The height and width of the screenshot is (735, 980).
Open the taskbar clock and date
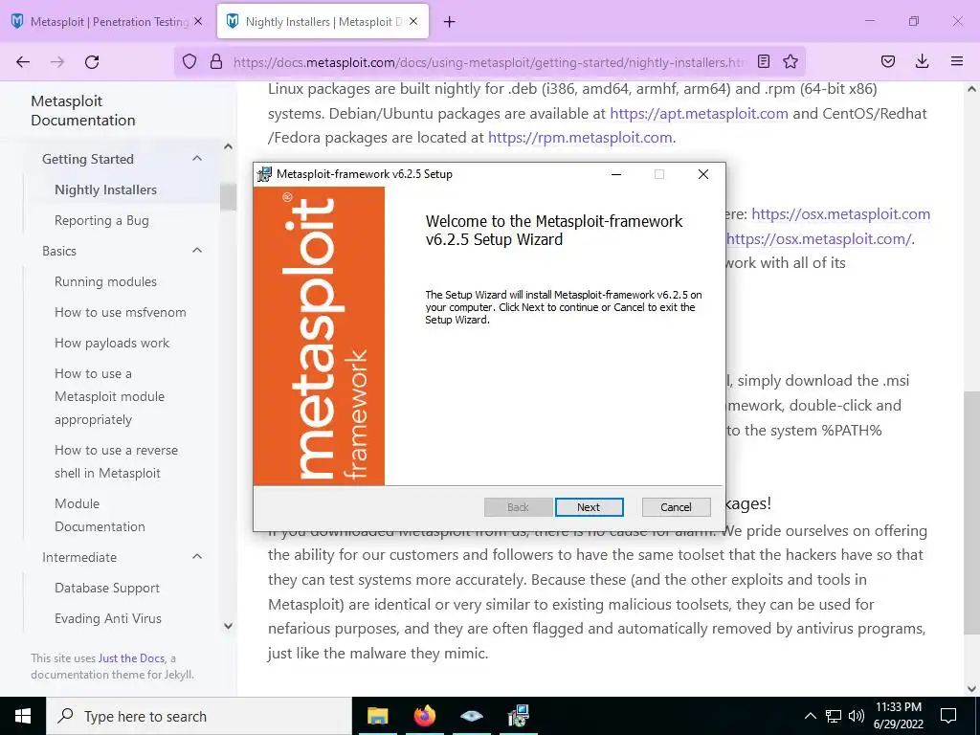[x=898, y=716]
